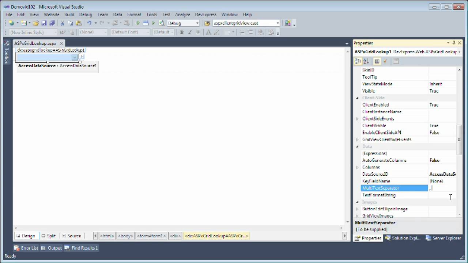Select the <body> tag breadcrumb
This screenshot has height=263, width=468.
[x=125, y=236]
